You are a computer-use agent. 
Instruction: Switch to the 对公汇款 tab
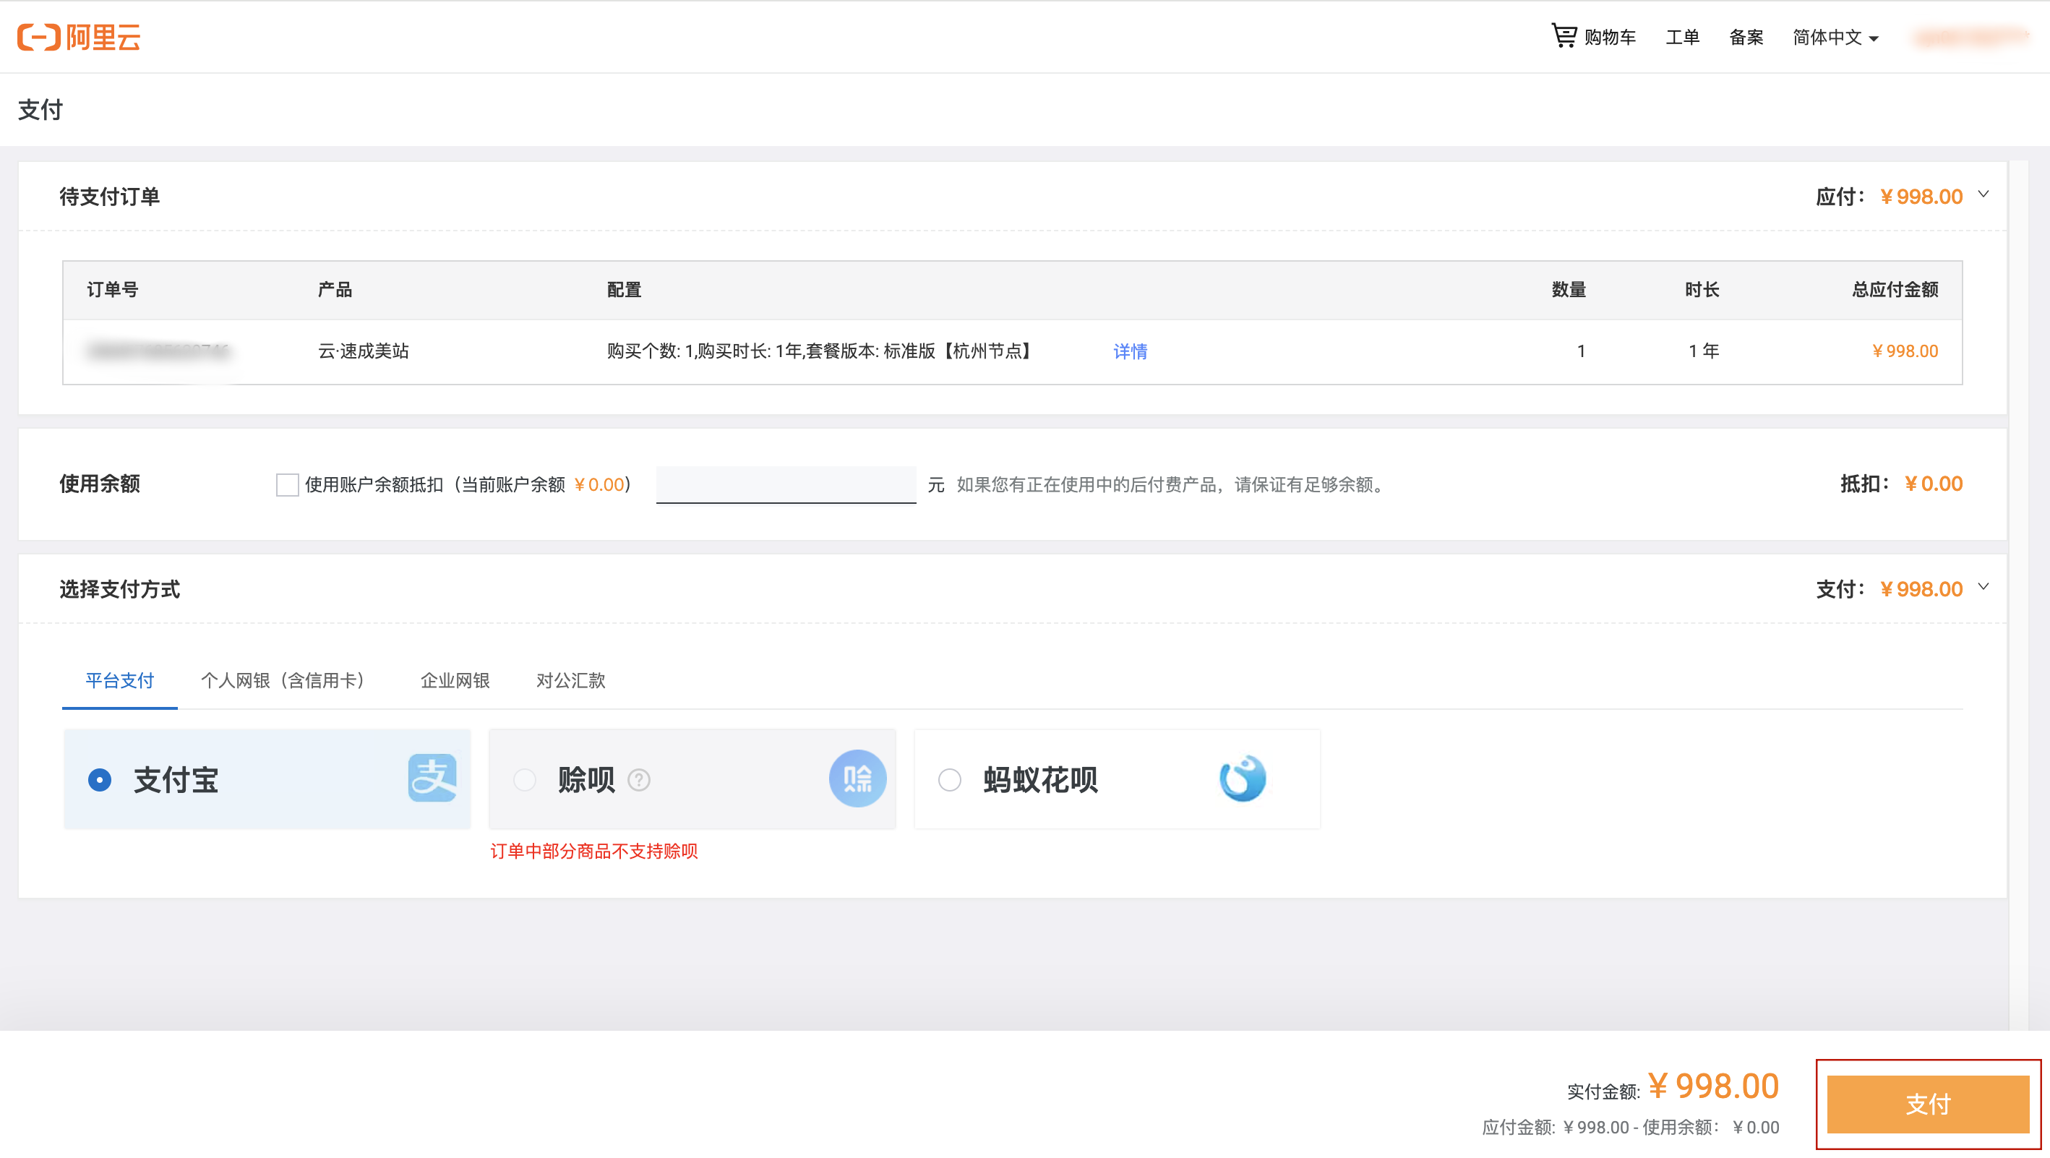point(570,680)
